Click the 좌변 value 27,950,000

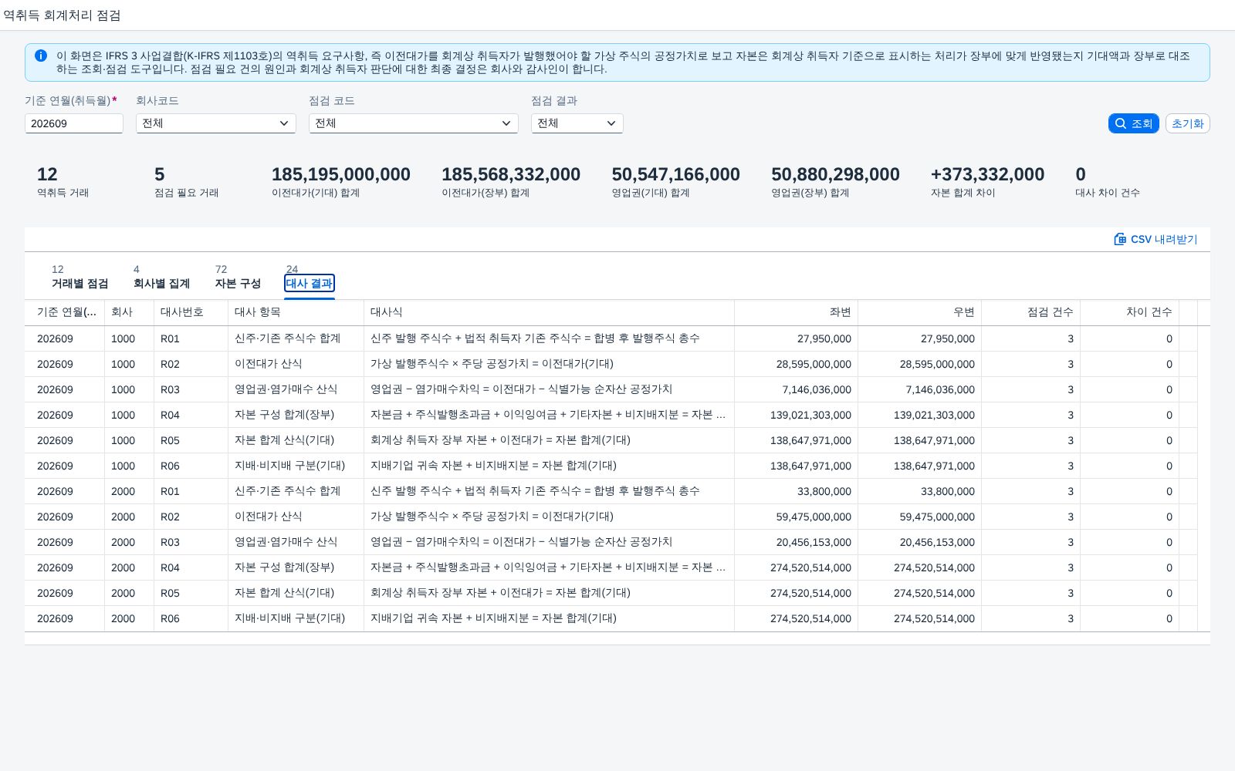point(824,338)
